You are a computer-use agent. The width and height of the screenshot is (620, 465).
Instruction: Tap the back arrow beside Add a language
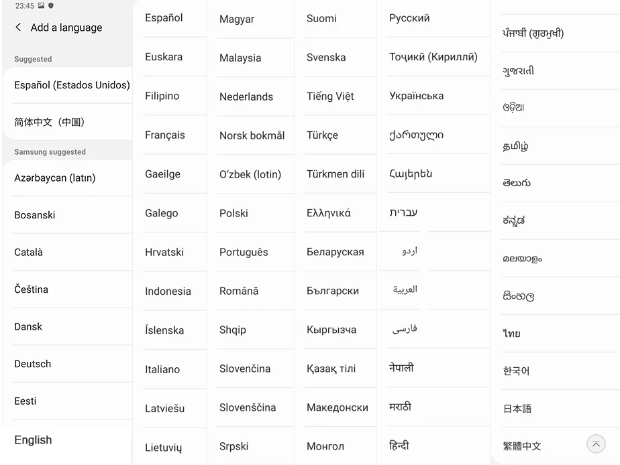point(18,27)
